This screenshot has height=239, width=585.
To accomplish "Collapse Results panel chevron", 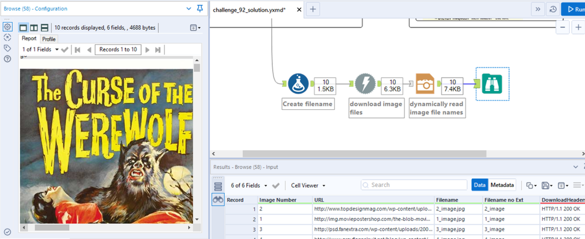I will (x=576, y=167).
